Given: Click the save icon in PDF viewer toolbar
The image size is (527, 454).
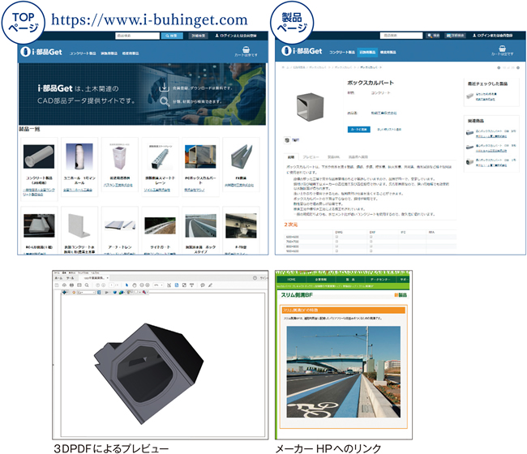Looking at the screenshot, I should (x=57, y=285).
